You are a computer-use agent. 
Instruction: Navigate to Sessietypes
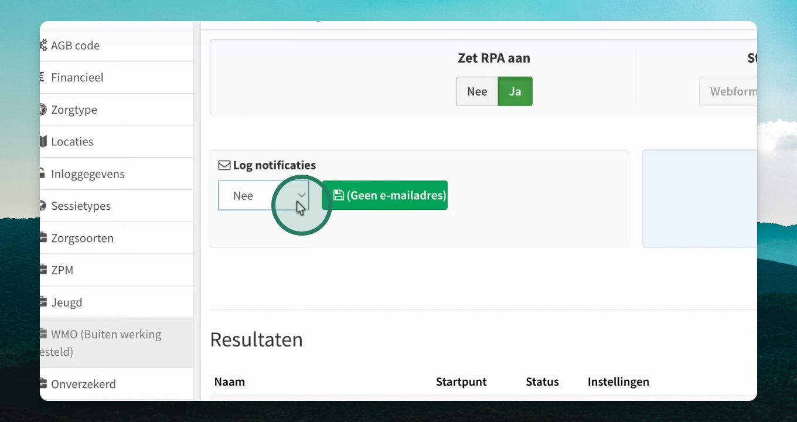116,206
